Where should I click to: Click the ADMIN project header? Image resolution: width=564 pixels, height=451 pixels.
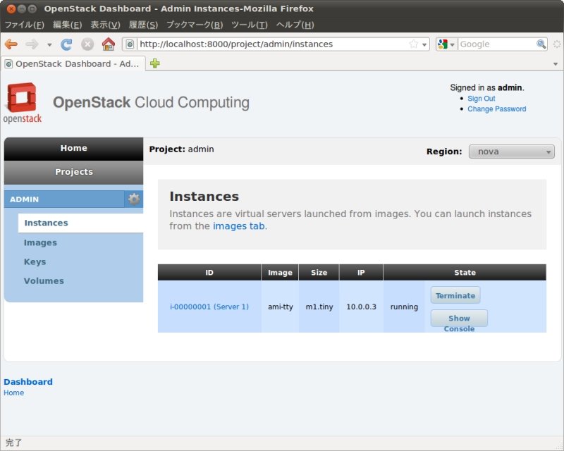pyautogui.click(x=64, y=199)
